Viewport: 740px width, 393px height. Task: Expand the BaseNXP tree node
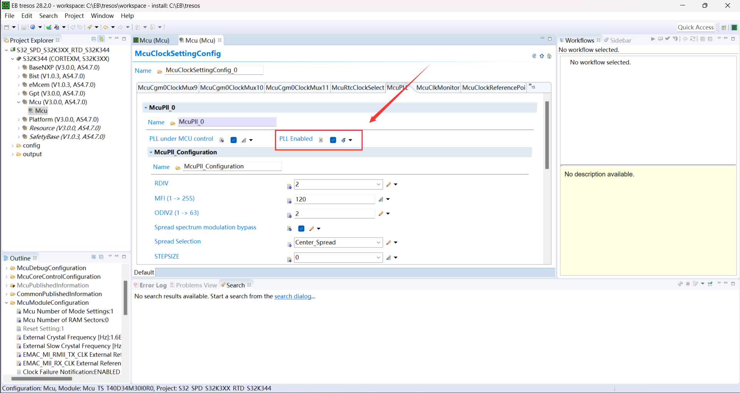19,67
